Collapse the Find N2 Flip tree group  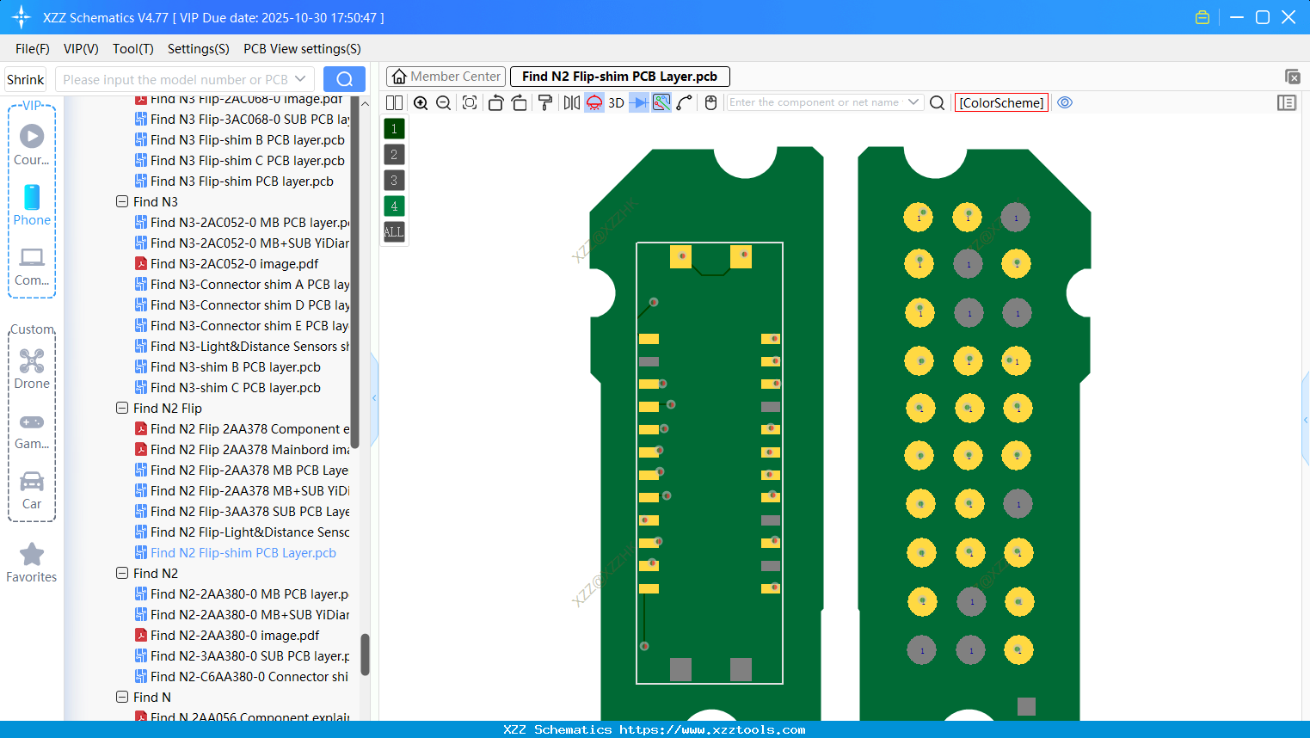pyautogui.click(x=122, y=408)
